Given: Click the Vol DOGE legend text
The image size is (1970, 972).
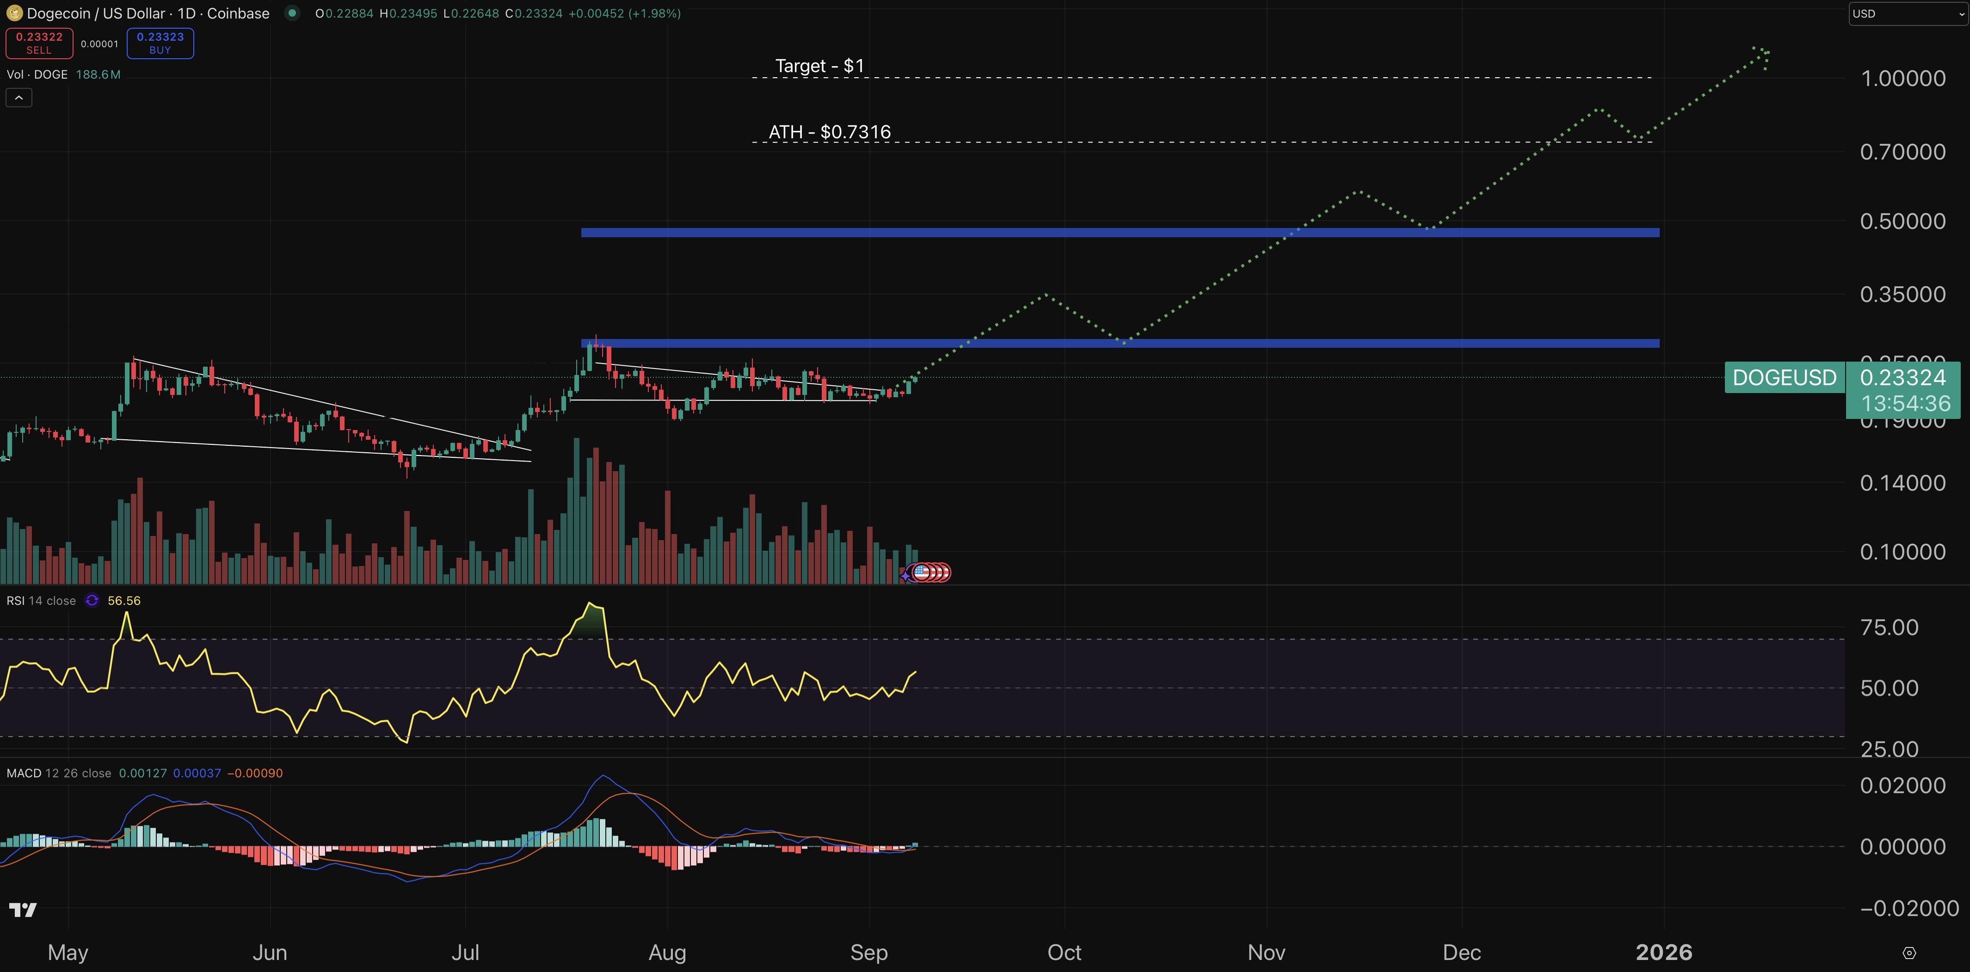Looking at the screenshot, I should pos(37,74).
